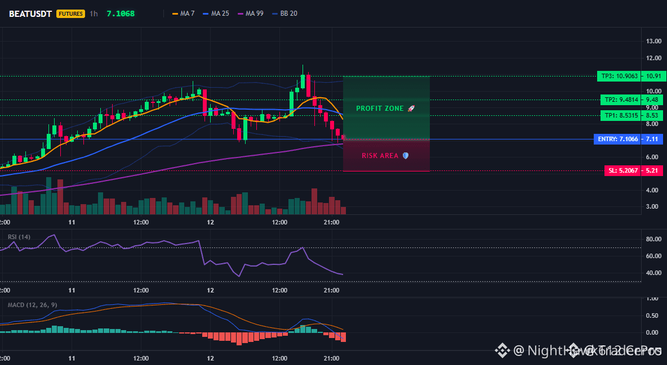Click the 40.00 RSI scale value
667x365 pixels.
[654, 273]
